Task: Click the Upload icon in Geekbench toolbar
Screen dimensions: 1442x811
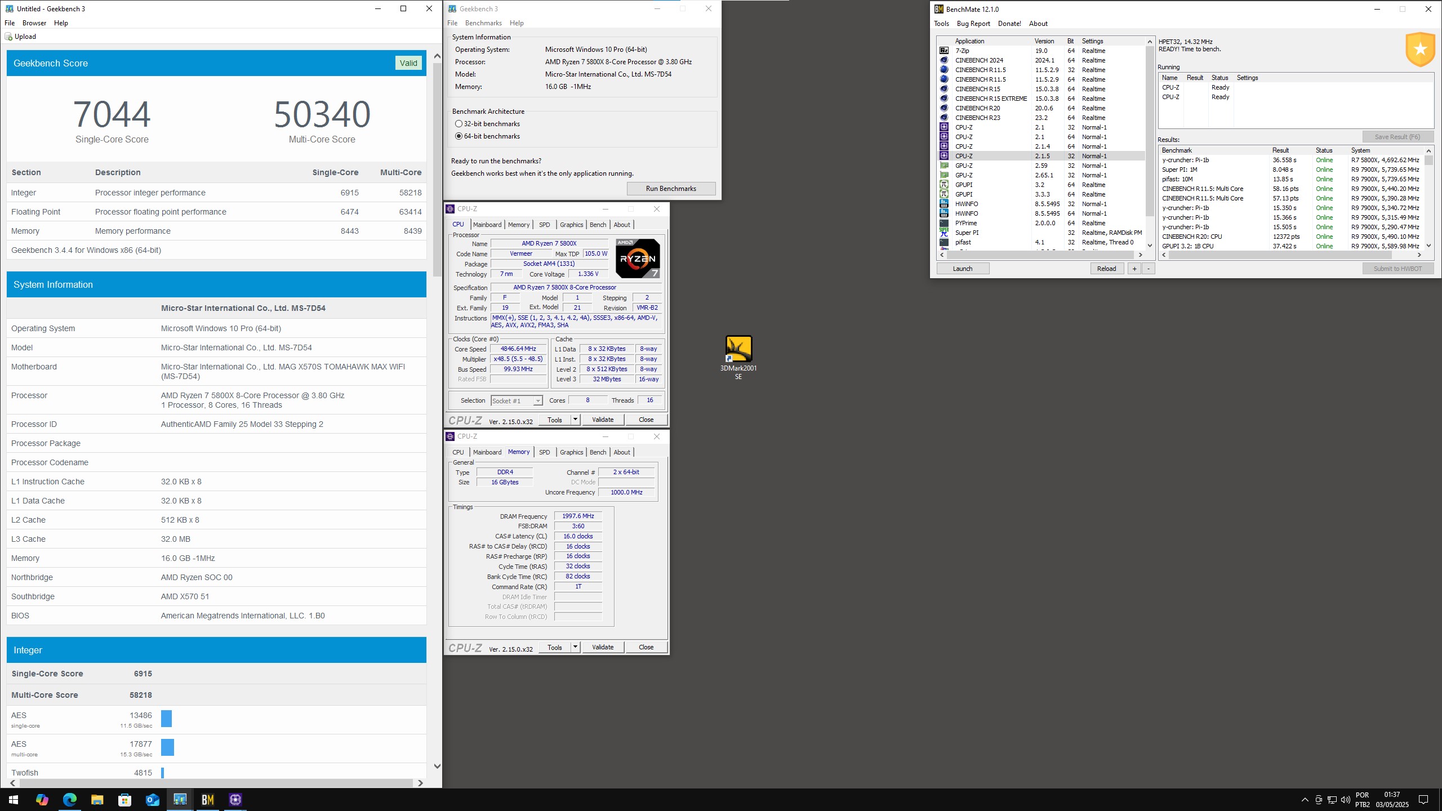Action: point(8,37)
